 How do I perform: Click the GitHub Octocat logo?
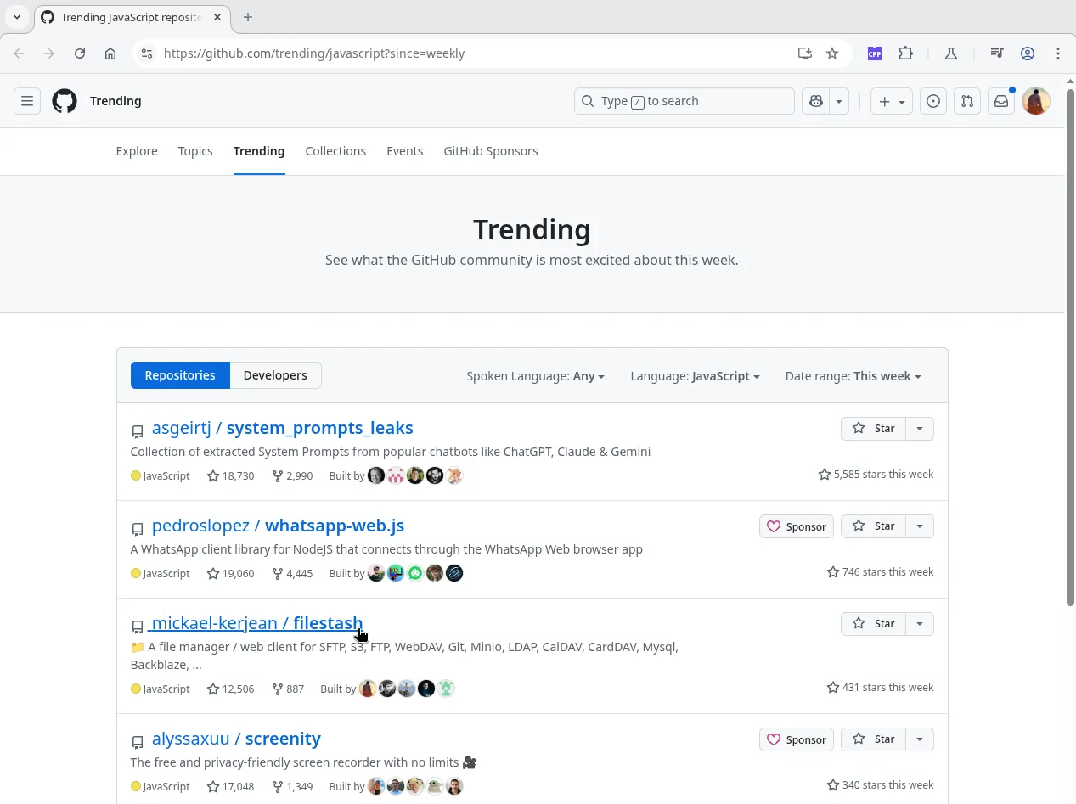coord(65,101)
